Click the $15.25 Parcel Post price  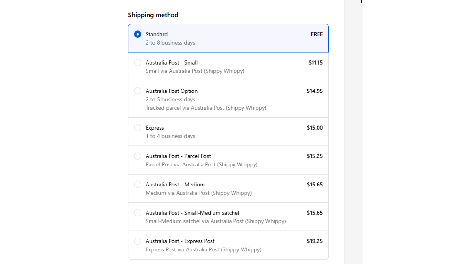(315, 156)
